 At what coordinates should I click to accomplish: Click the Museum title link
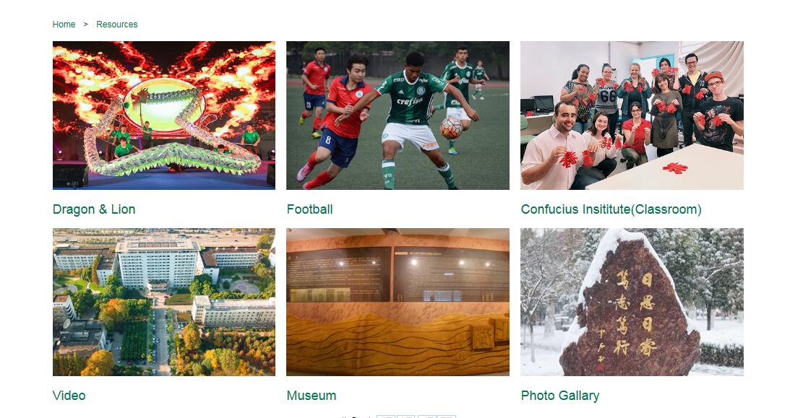pos(312,396)
